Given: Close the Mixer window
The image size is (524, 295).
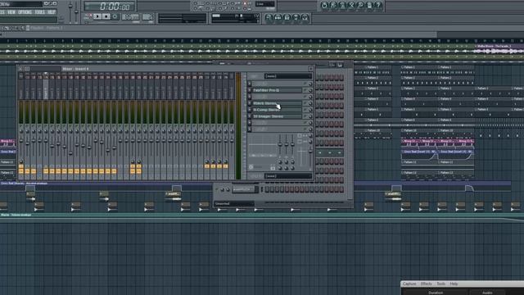Looking at the screenshot, I should [311, 69].
